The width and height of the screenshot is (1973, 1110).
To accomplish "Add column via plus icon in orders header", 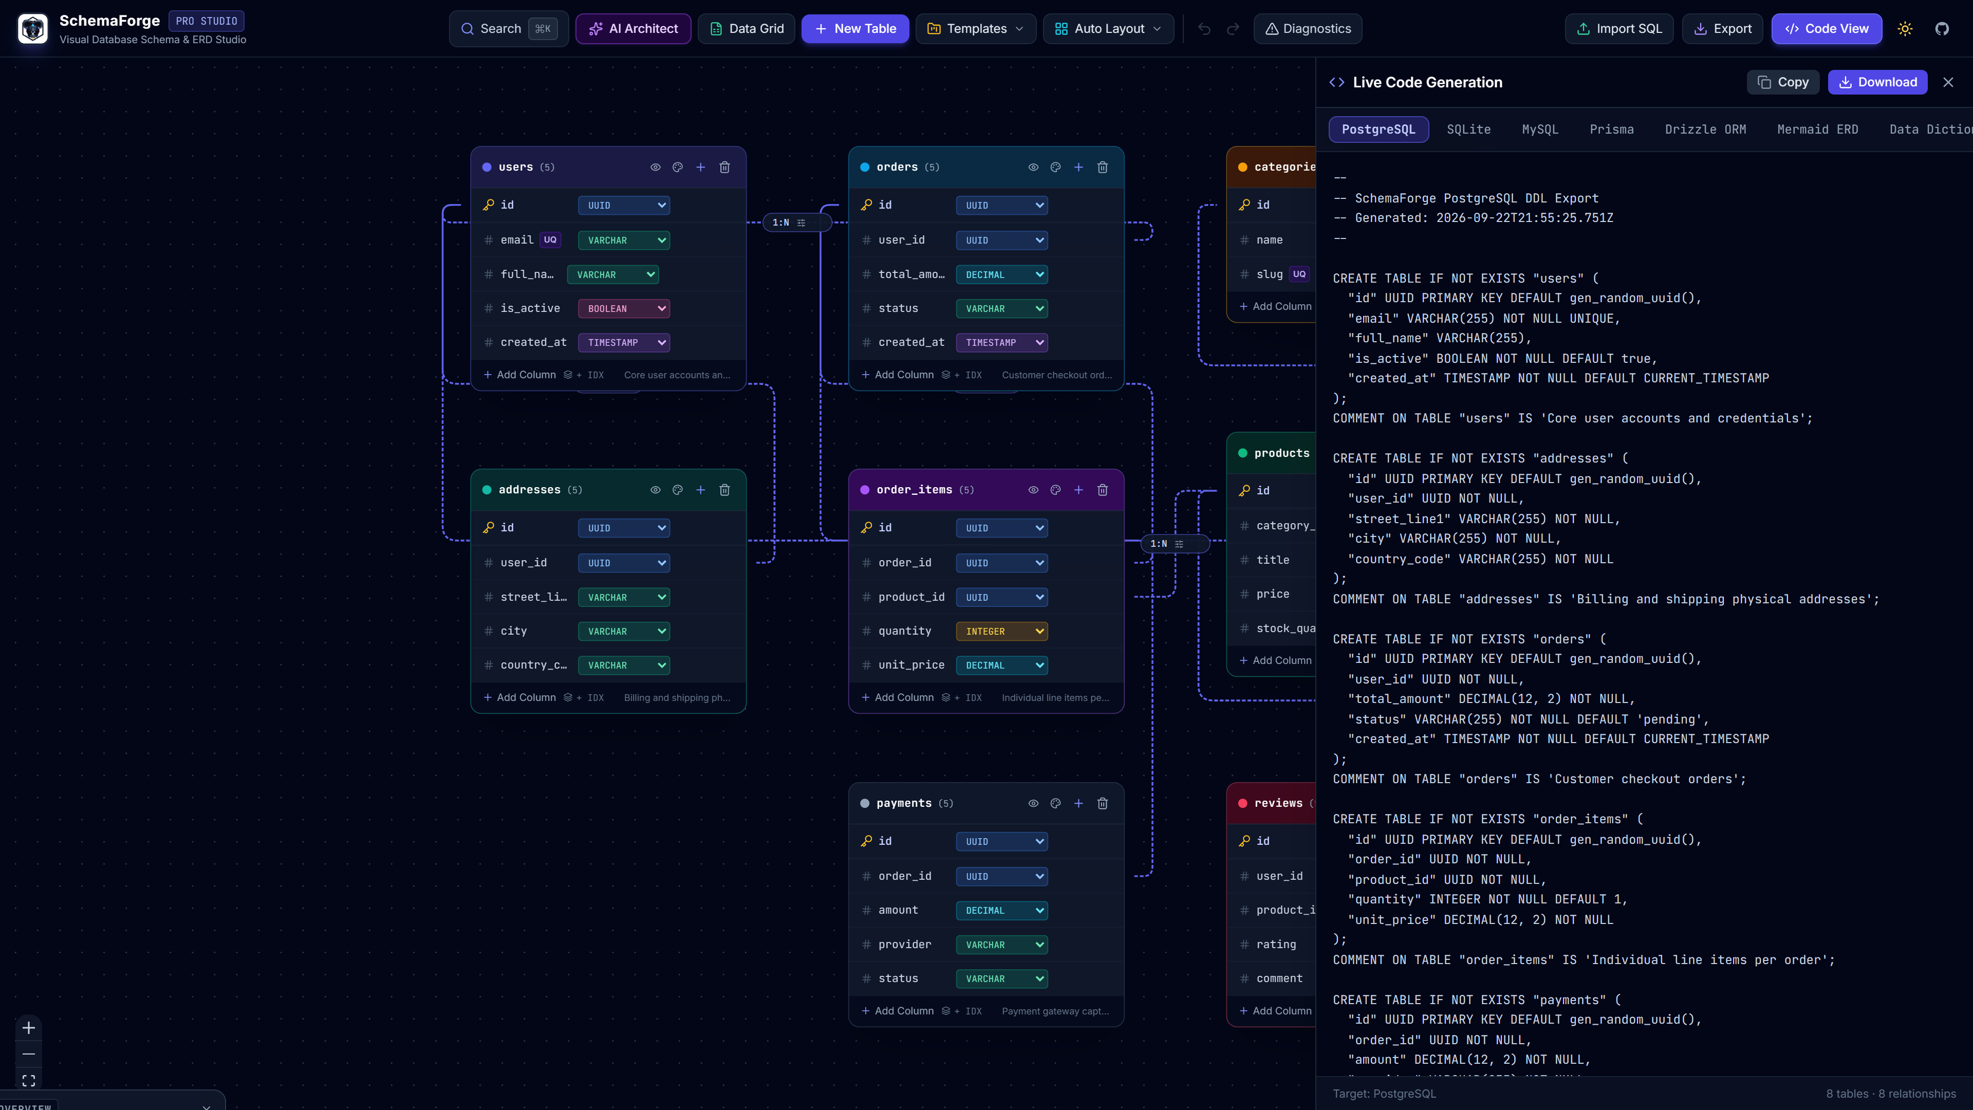I will click(1078, 167).
